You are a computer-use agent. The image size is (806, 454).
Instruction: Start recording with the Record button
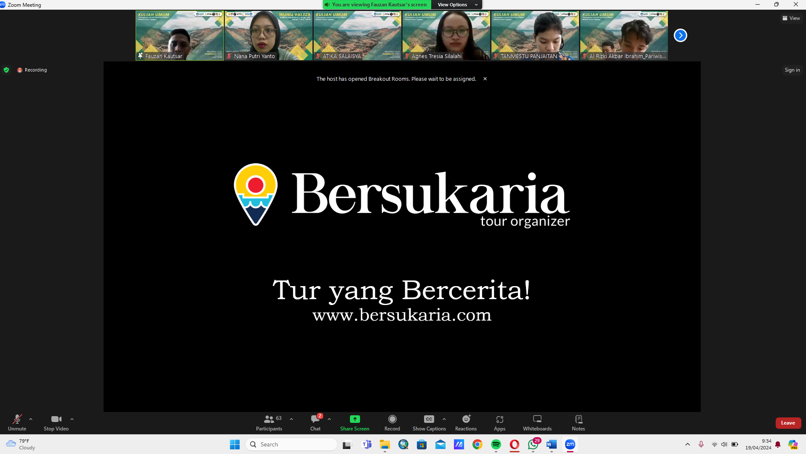392,422
